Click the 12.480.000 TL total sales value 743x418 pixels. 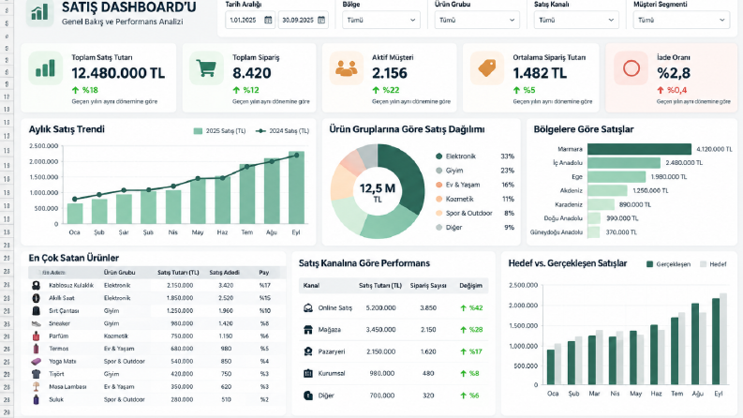click(x=118, y=73)
